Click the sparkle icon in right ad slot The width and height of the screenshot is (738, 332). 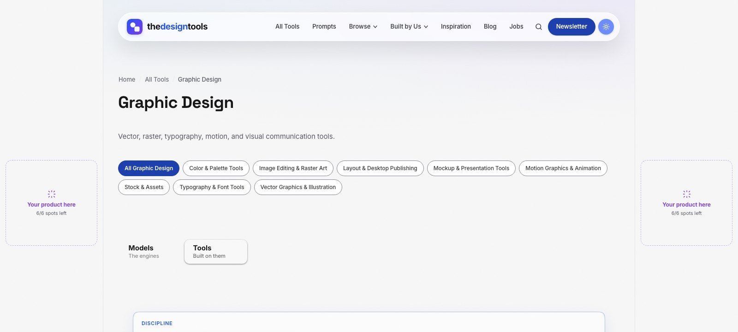(x=687, y=194)
